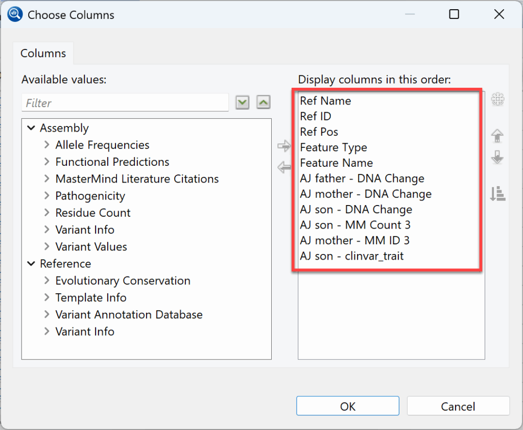Click the sort columns icon
Image resolution: width=523 pixels, height=430 pixels.
pos(497,193)
